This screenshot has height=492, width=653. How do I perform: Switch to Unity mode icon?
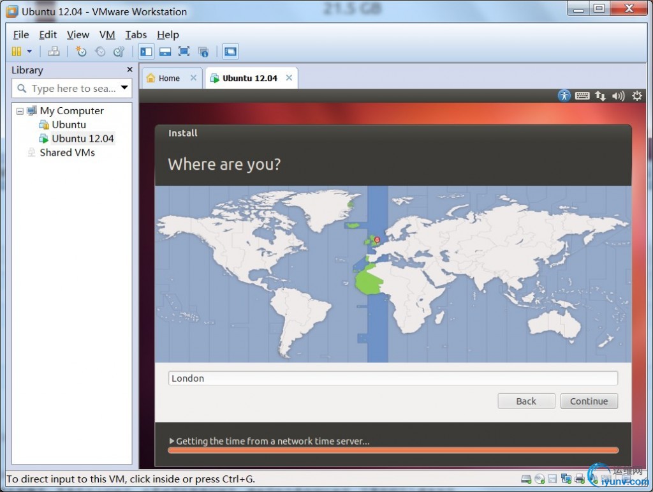tap(203, 52)
